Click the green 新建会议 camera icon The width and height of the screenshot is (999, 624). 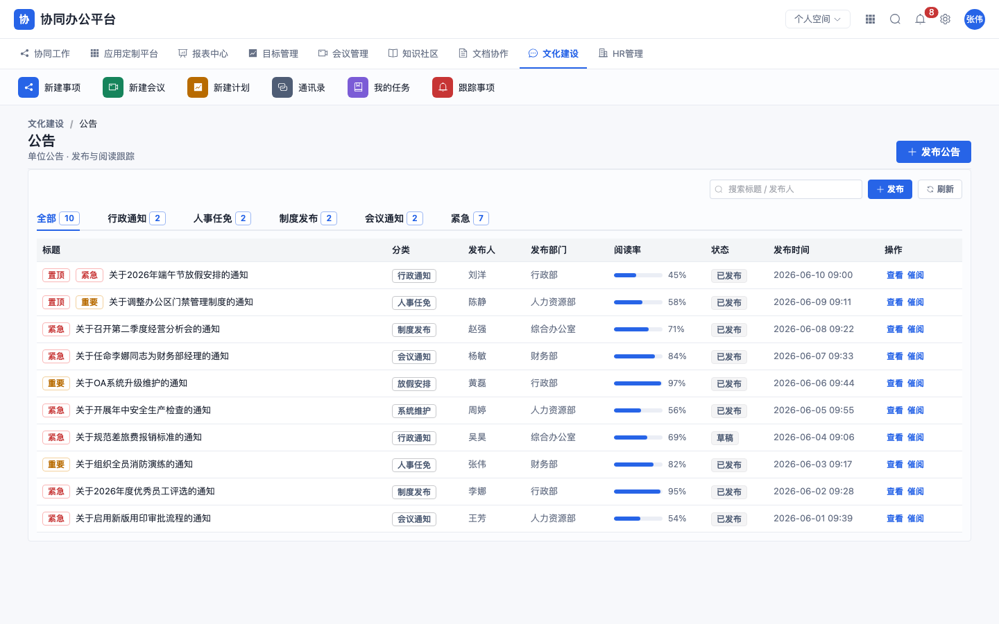(x=113, y=87)
